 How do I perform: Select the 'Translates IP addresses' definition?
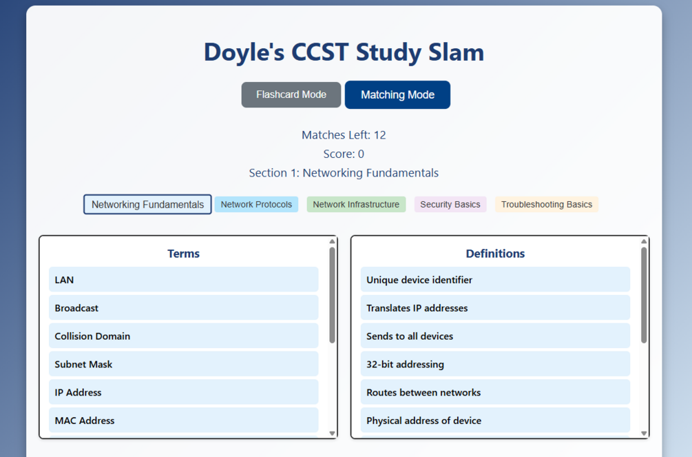pos(495,307)
